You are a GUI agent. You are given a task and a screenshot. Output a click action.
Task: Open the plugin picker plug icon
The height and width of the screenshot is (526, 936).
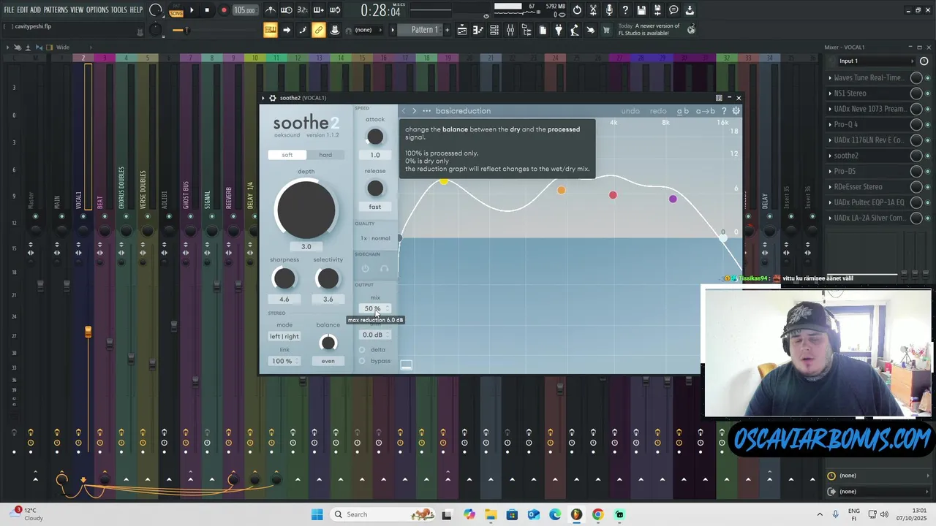tap(559, 30)
